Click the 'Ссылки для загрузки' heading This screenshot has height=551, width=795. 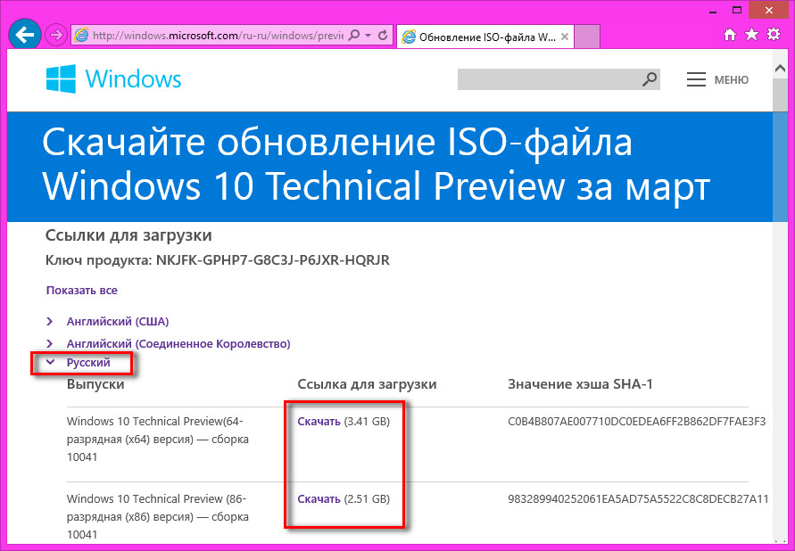click(x=128, y=235)
